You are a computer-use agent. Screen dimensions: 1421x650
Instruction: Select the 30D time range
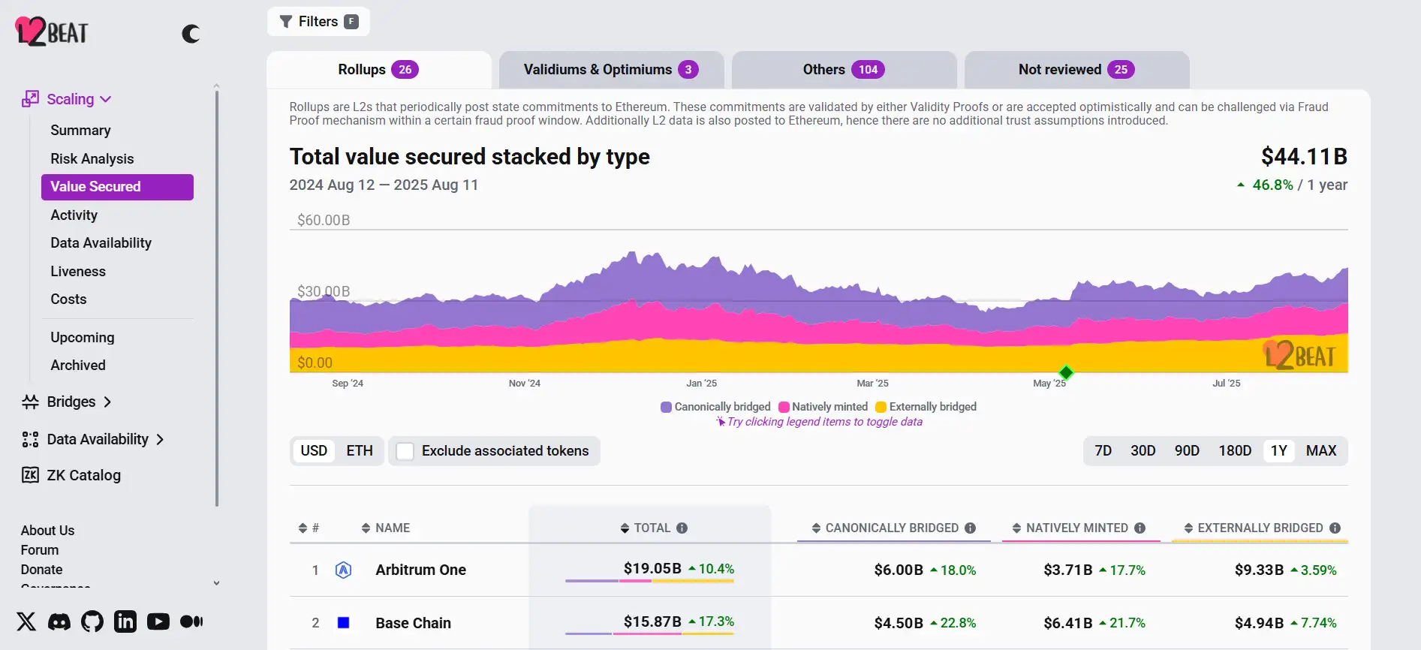pyautogui.click(x=1143, y=451)
